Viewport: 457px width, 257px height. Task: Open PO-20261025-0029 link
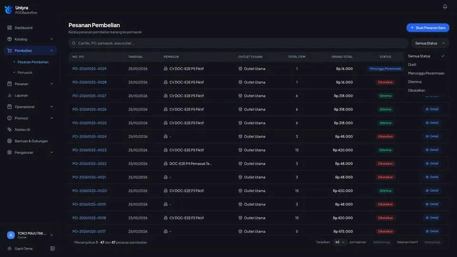[x=89, y=69]
